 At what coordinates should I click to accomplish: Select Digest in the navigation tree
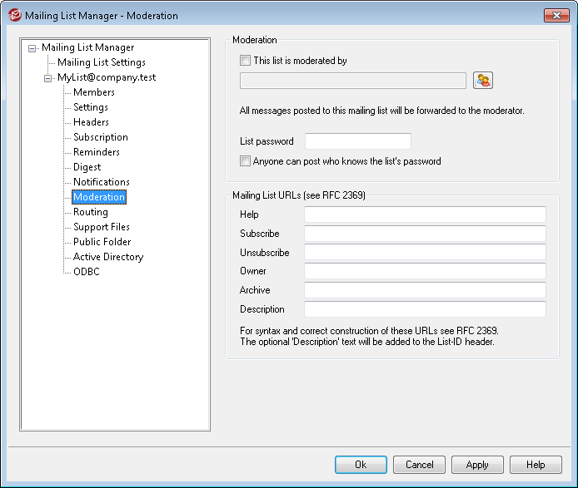click(87, 167)
